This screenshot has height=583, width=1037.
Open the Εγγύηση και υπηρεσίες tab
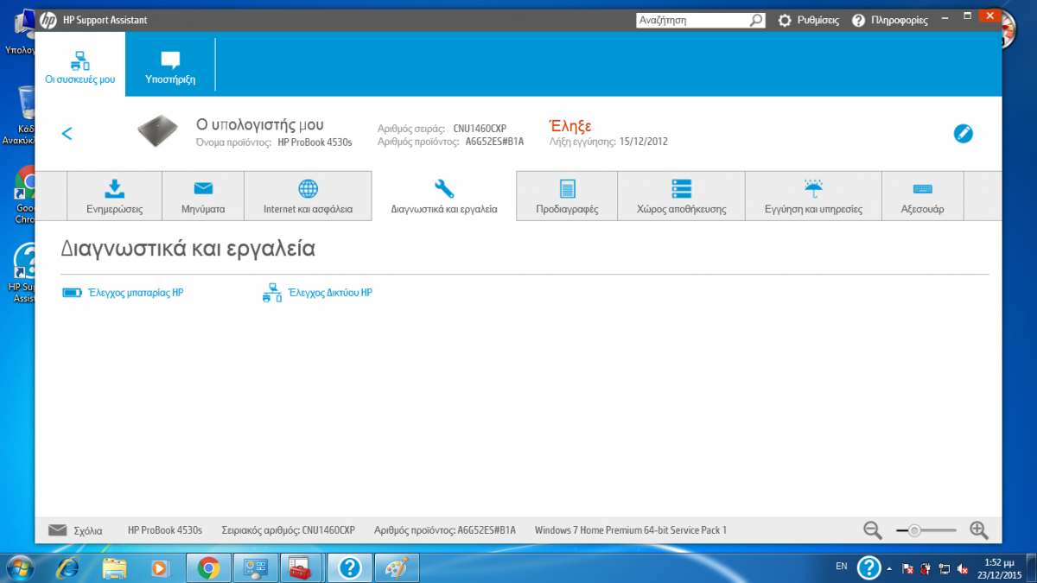(x=813, y=196)
